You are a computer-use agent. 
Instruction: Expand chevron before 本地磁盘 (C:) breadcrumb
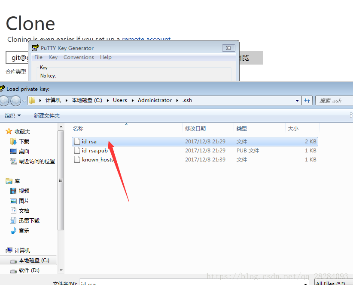[67, 100]
